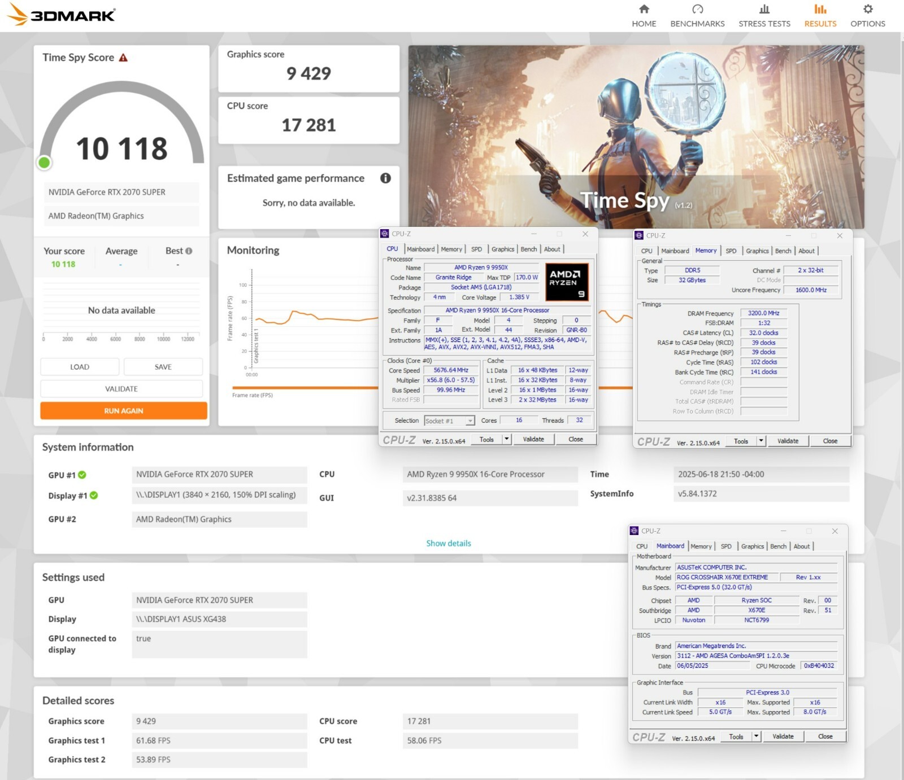Click the Your score value 10 118

pyautogui.click(x=63, y=264)
